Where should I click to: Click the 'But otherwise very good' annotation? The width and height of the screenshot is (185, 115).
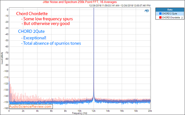(46, 24)
